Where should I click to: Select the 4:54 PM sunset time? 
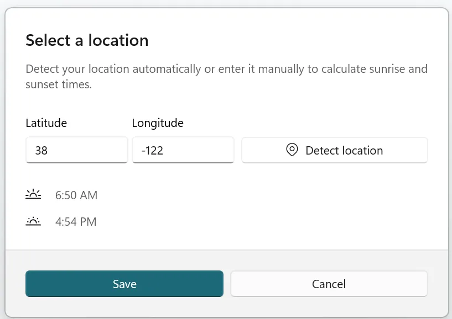click(x=75, y=221)
